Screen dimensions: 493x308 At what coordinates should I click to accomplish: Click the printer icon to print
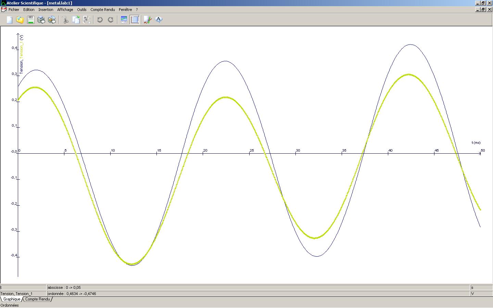[41, 20]
